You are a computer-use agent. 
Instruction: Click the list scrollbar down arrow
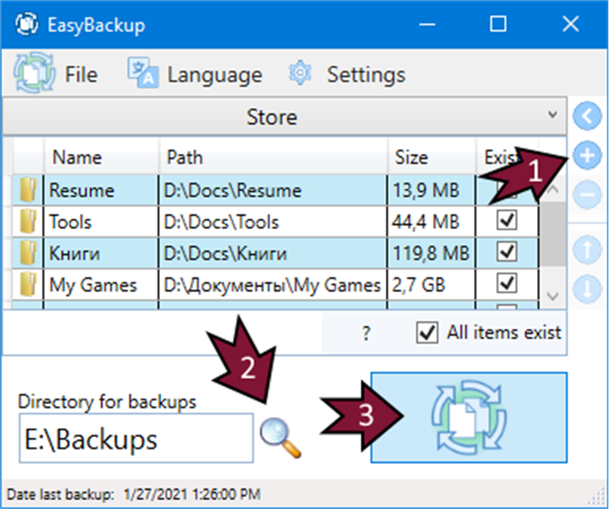pyautogui.click(x=553, y=296)
